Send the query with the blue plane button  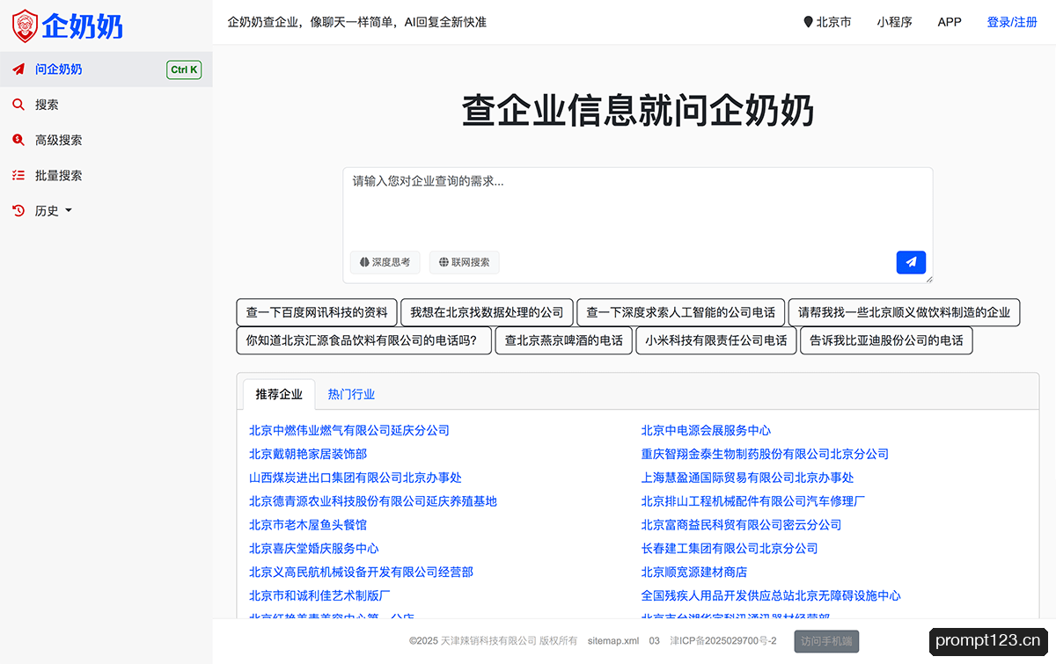[911, 262]
